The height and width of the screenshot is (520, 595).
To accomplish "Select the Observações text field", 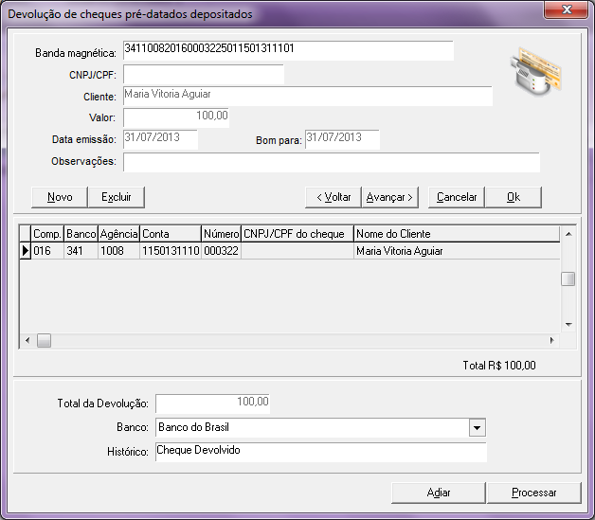I will [331, 162].
